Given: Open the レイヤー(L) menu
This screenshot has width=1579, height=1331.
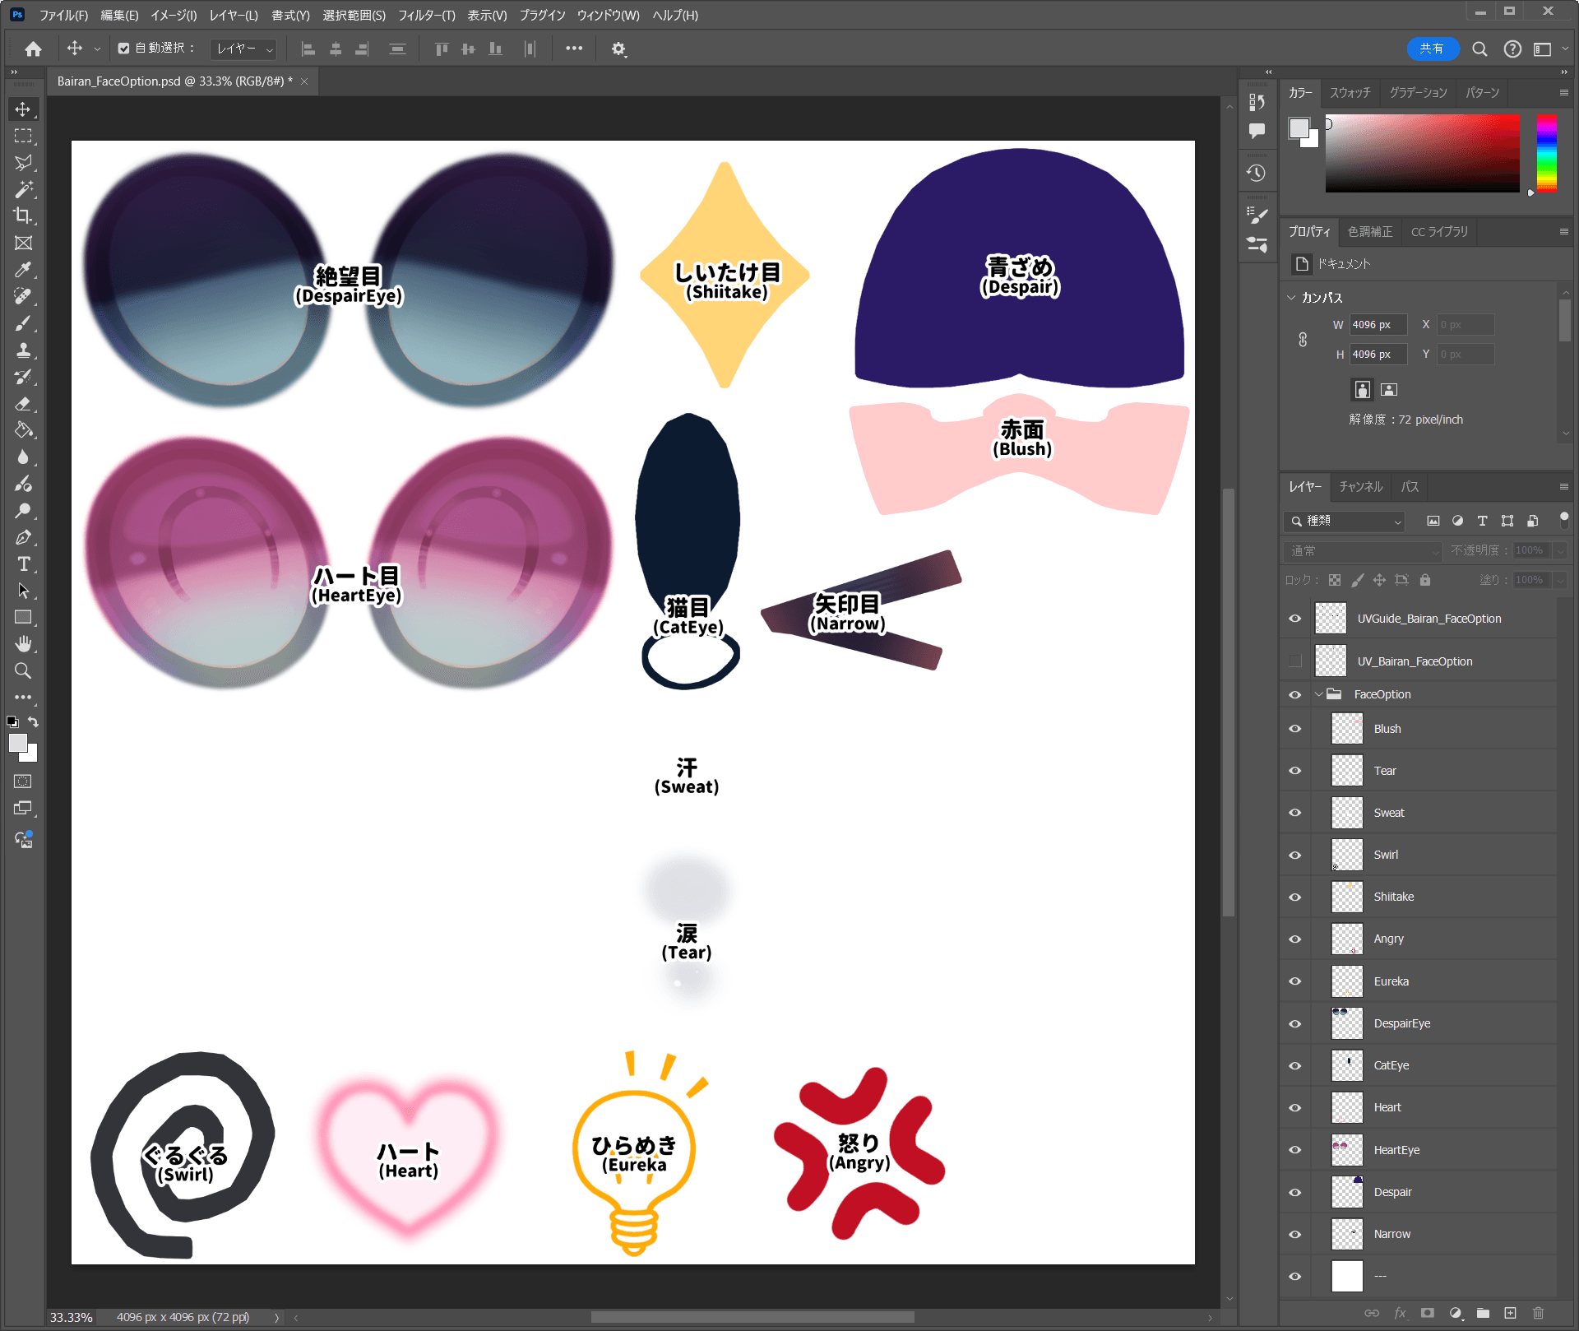Looking at the screenshot, I should pyautogui.click(x=234, y=15).
